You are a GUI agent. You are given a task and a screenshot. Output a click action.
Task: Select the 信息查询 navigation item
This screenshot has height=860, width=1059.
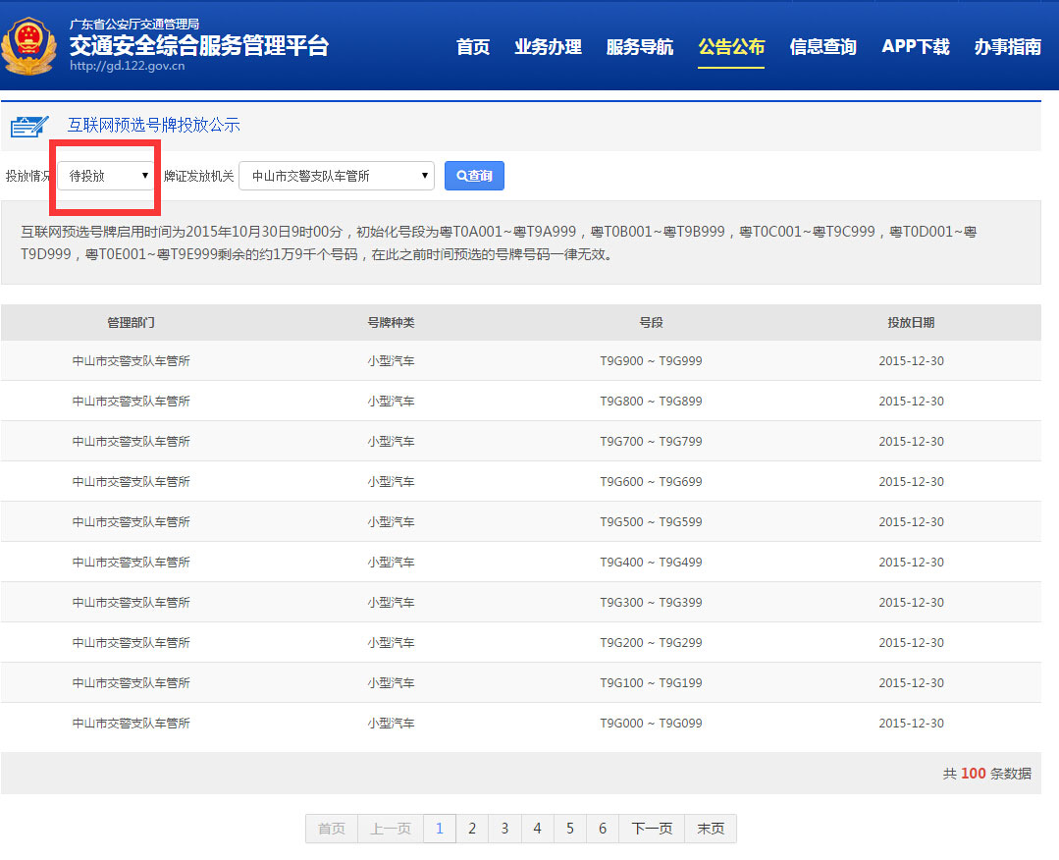coord(823,46)
